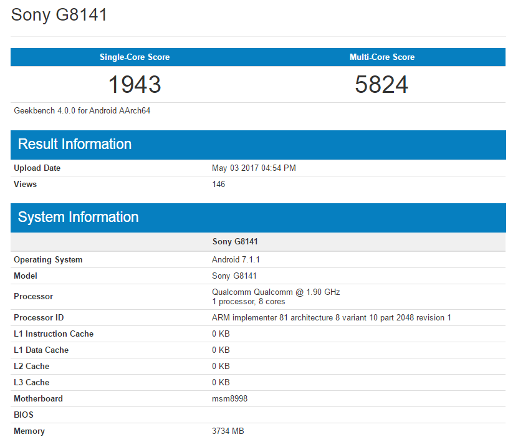
Task: Click the Processor row label
Action: [34, 296]
